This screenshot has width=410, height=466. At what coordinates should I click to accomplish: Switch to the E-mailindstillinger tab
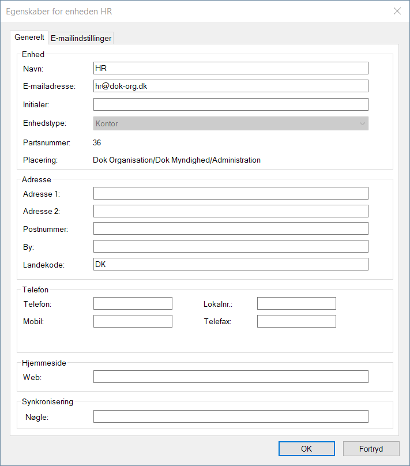(x=81, y=39)
